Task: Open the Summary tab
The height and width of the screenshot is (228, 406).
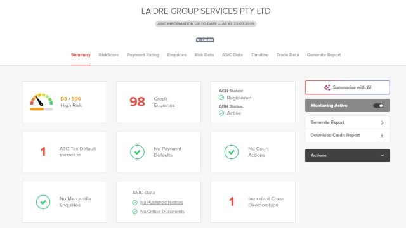Action: [81, 55]
